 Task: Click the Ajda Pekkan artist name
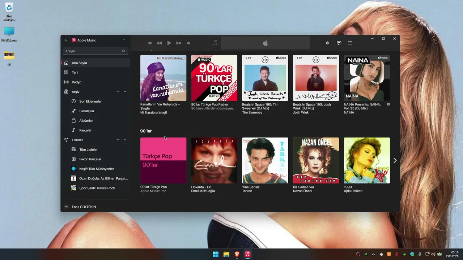tap(353, 191)
